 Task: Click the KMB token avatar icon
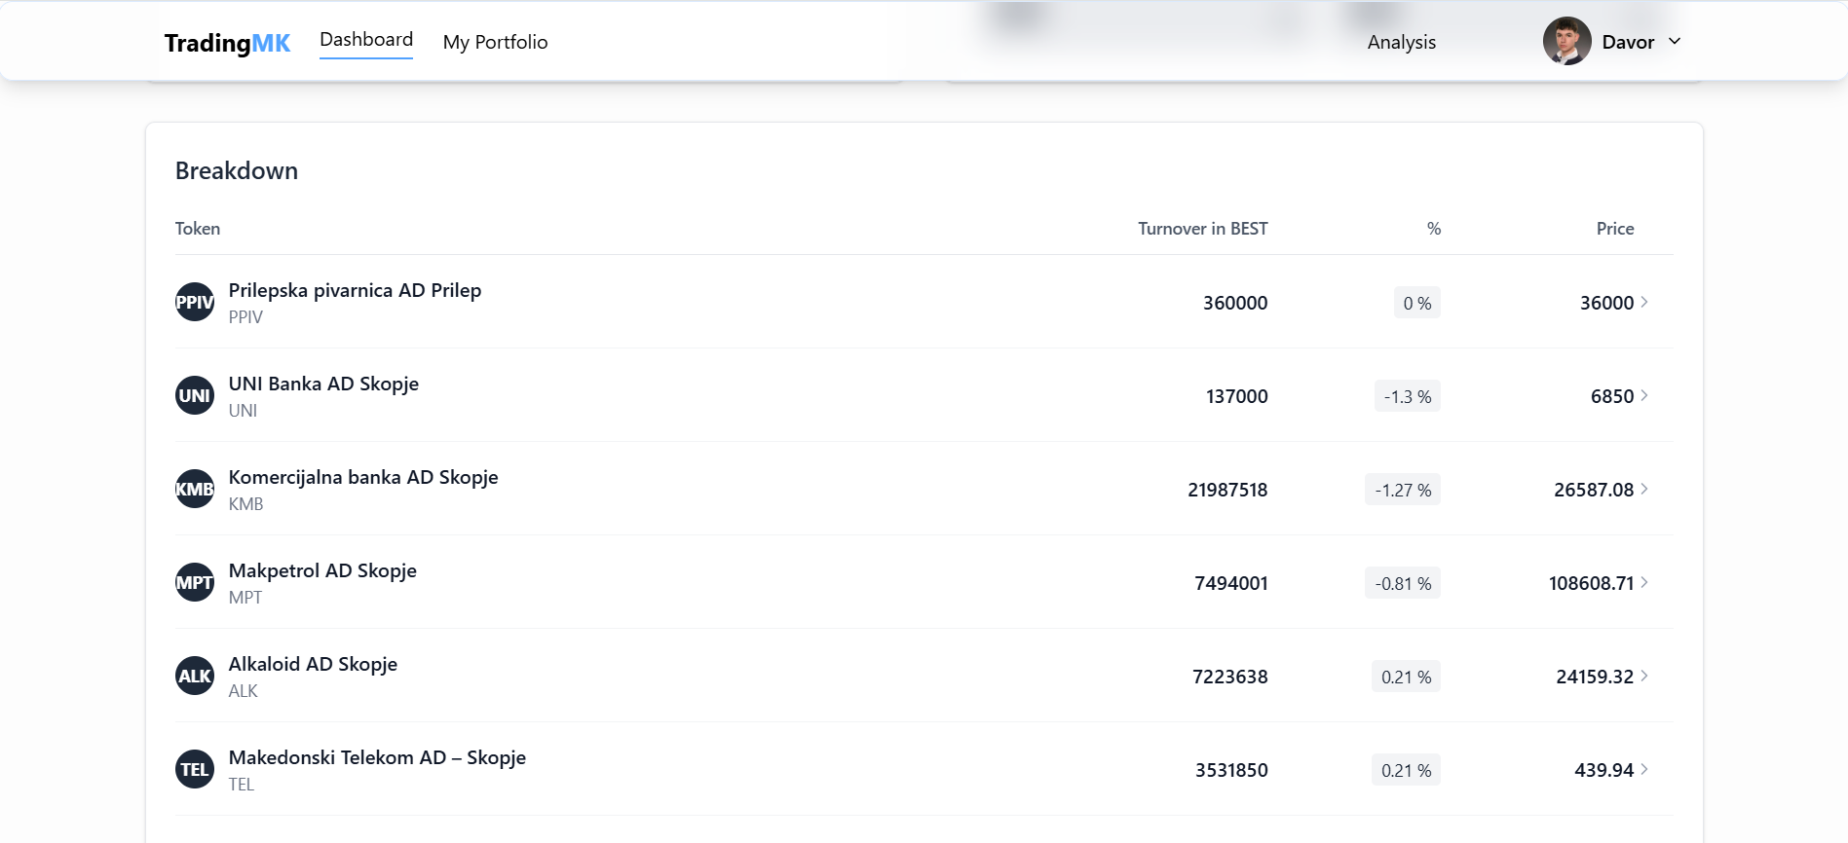pos(194,489)
